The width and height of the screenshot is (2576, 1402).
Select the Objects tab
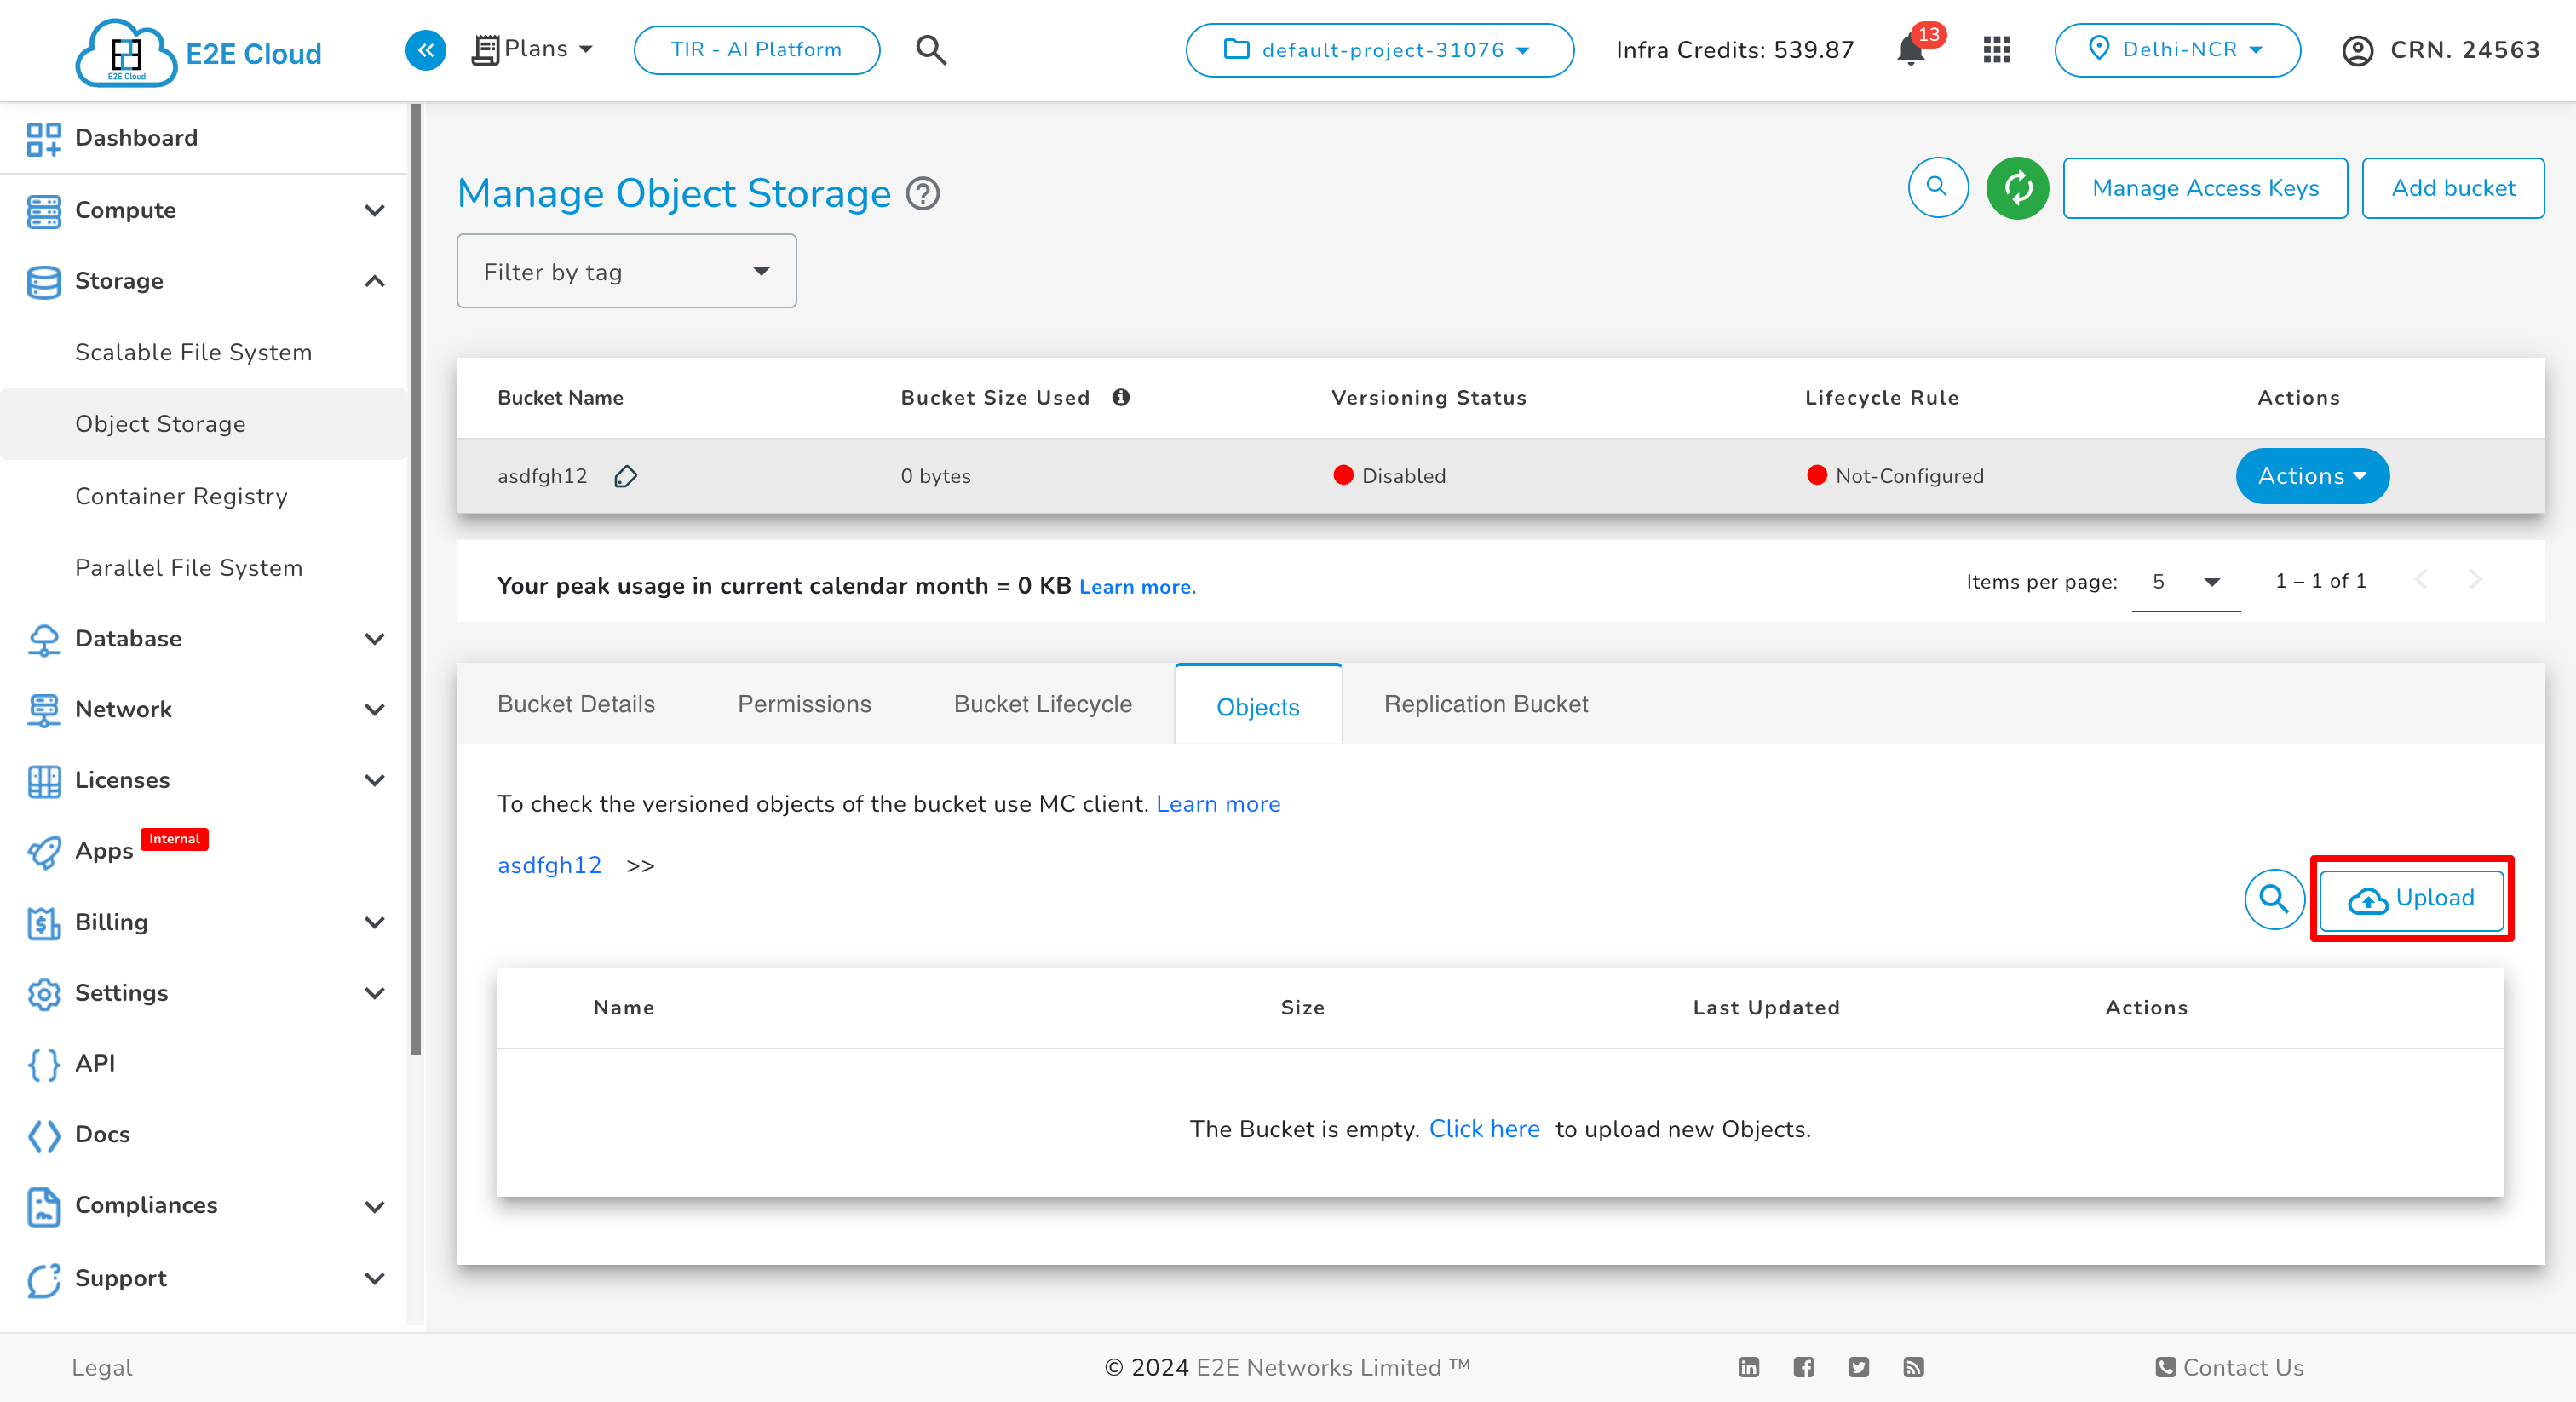(x=1258, y=706)
